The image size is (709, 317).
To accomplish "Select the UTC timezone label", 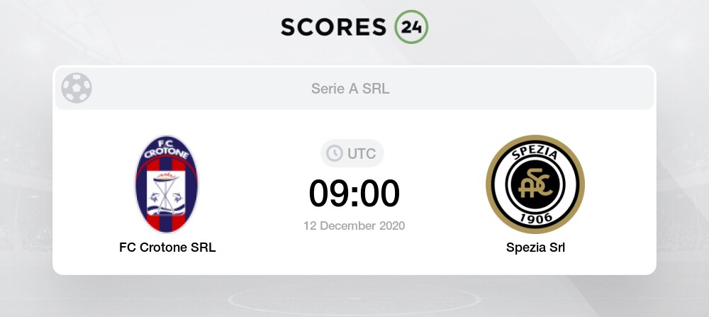I will point(362,153).
